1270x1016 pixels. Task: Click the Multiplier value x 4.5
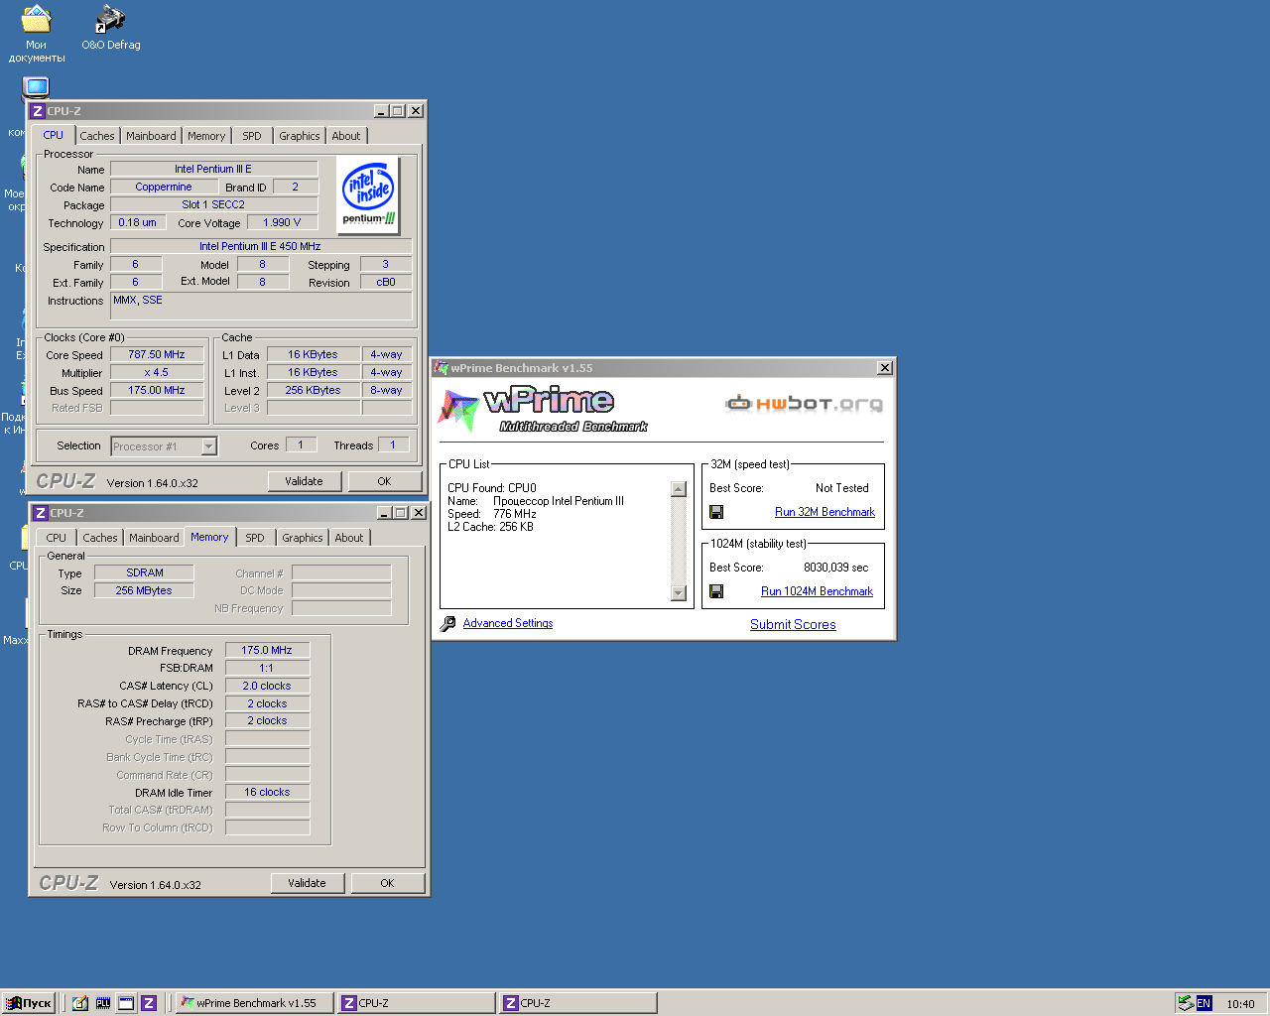pos(157,373)
